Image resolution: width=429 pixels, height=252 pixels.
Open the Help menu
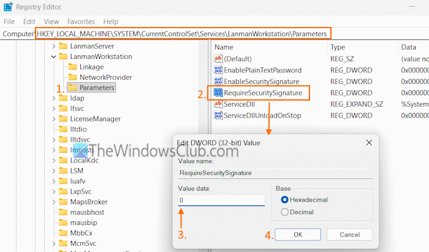pyautogui.click(x=110, y=21)
